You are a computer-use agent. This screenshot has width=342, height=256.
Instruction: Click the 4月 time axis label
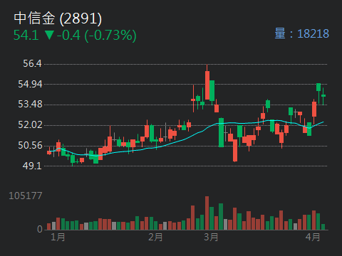[x=313, y=237]
